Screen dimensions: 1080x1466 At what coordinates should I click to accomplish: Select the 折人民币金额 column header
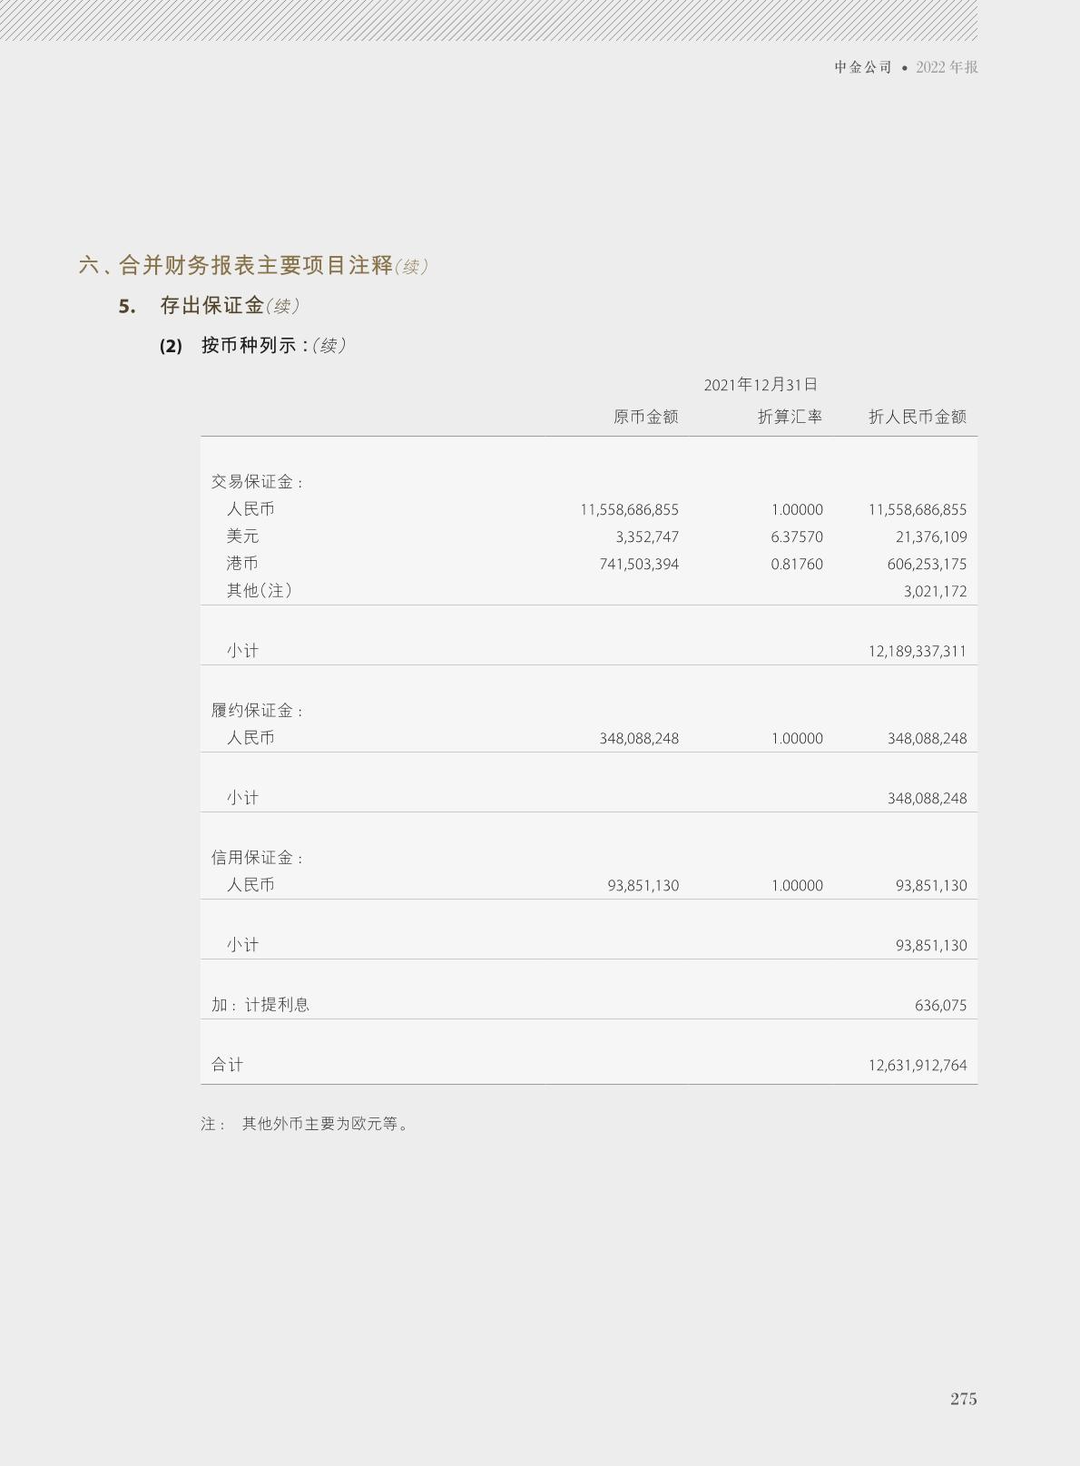pos(917,417)
